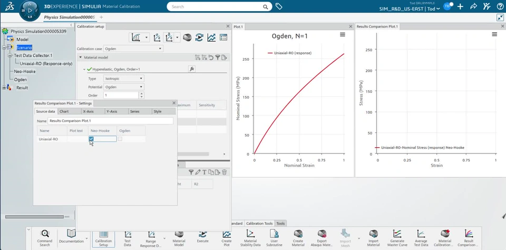
Task: Increase the Order stepper value
Action: (141, 94)
